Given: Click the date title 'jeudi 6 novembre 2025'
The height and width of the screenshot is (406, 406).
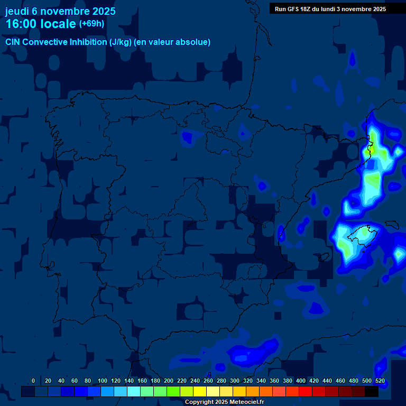Looking at the screenshot, I should click(60, 11).
